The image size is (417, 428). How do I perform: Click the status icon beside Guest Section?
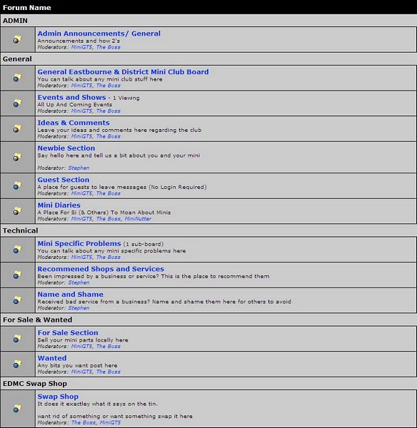(17, 186)
